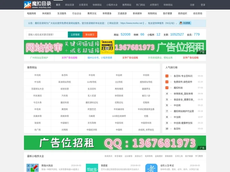This screenshot has height=172, width=230.
Task: Click the 网站快审 green banner ad
Action: pyautogui.click(x=115, y=47)
